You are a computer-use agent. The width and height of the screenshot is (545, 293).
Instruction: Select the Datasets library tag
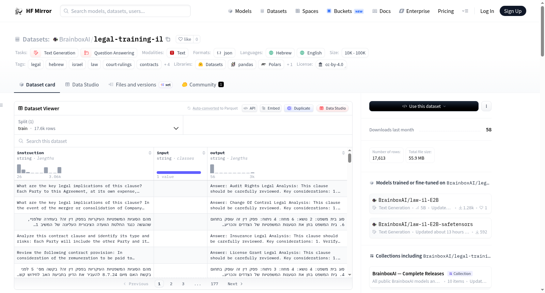(x=211, y=64)
